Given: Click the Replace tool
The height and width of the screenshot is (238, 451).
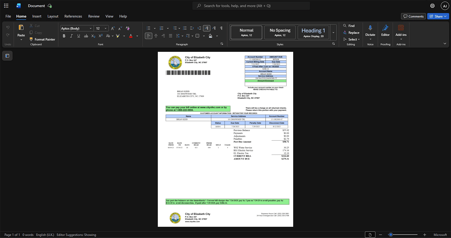Looking at the screenshot, I should coord(351,33).
